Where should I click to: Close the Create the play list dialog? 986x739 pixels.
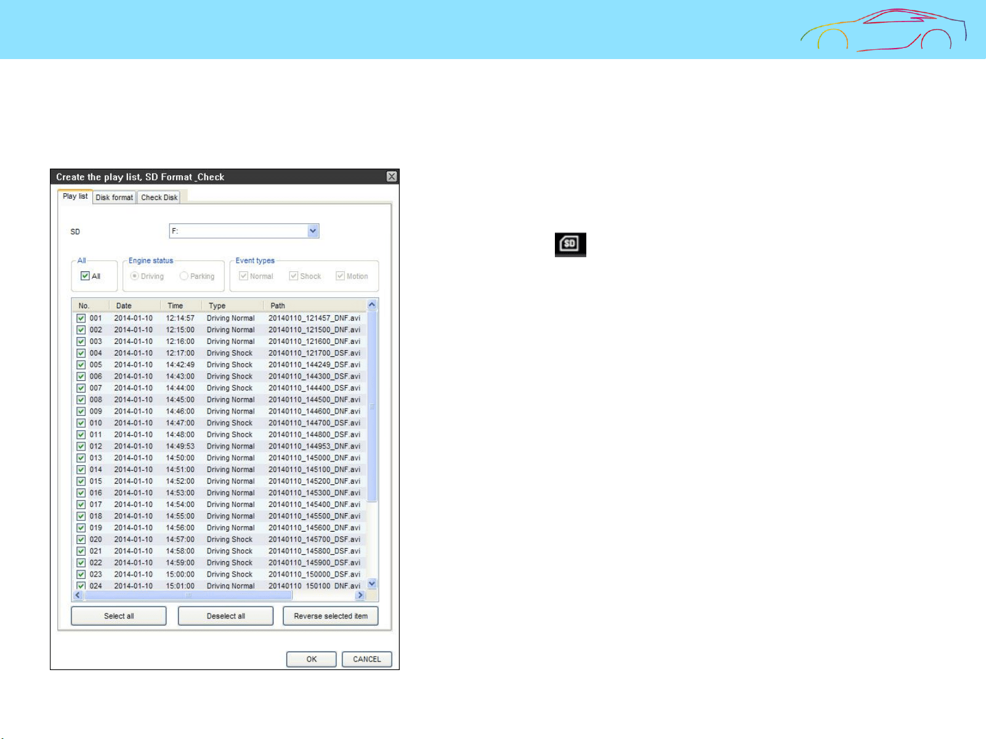tap(392, 177)
